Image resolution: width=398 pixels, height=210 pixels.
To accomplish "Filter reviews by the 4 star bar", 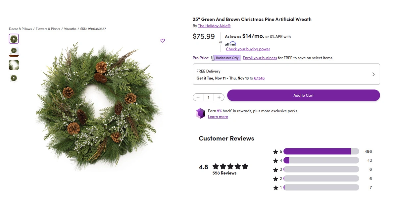I will click(321, 160).
